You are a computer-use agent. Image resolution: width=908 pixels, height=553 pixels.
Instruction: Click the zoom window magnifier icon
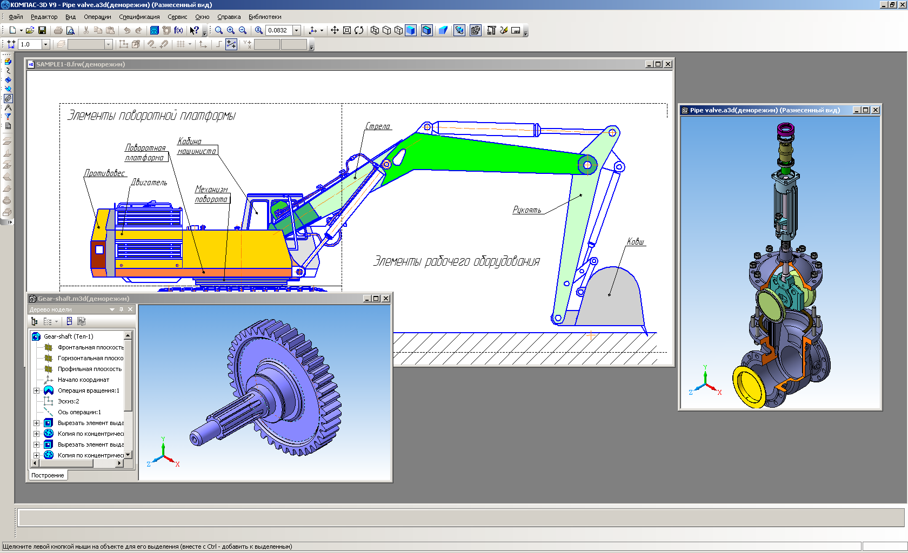point(219,30)
